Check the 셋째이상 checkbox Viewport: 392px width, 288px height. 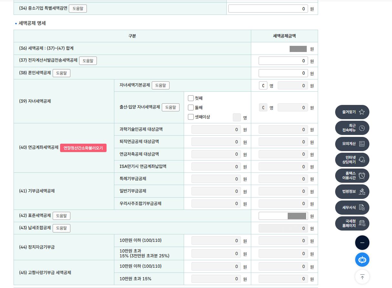191,117
